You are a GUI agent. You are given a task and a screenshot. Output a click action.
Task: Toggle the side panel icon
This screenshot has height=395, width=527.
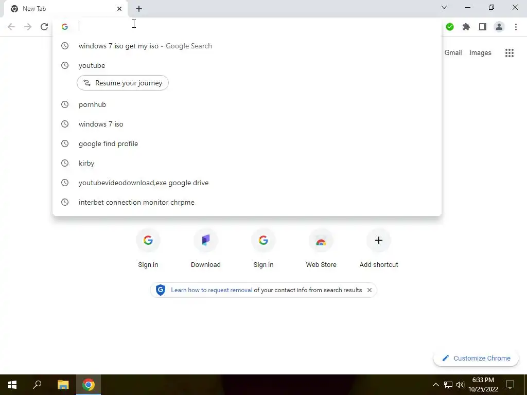[483, 27]
